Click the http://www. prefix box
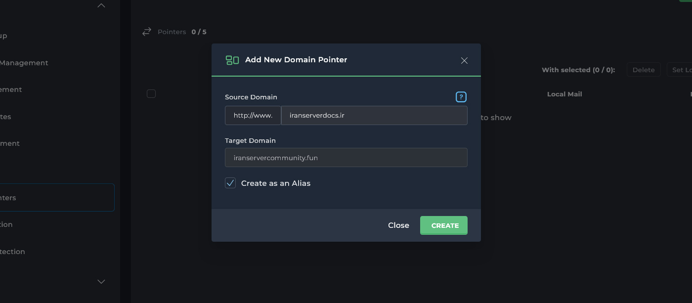This screenshot has height=303, width=692. click(253, 115)
